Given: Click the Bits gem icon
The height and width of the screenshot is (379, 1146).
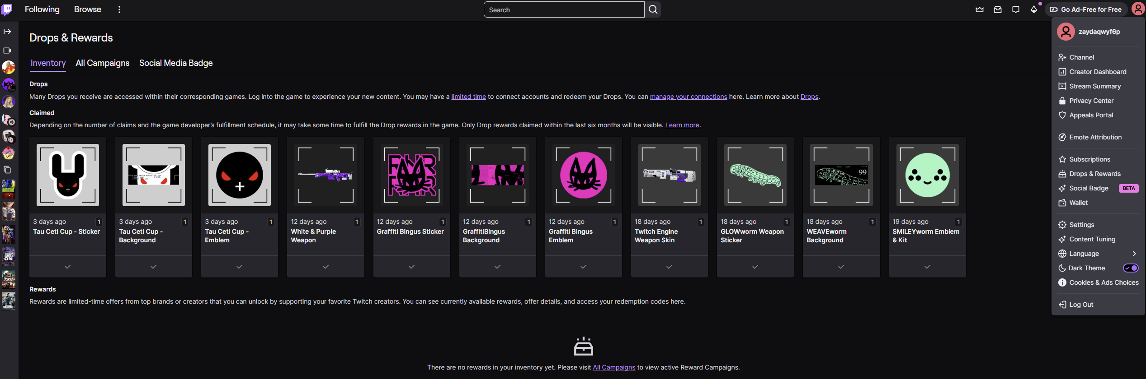Looking at the screenshot, I should [x=1034, y=9].
